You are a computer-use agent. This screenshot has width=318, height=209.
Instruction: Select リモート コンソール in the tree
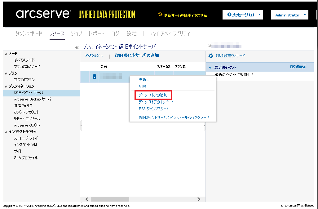point(27,119)
